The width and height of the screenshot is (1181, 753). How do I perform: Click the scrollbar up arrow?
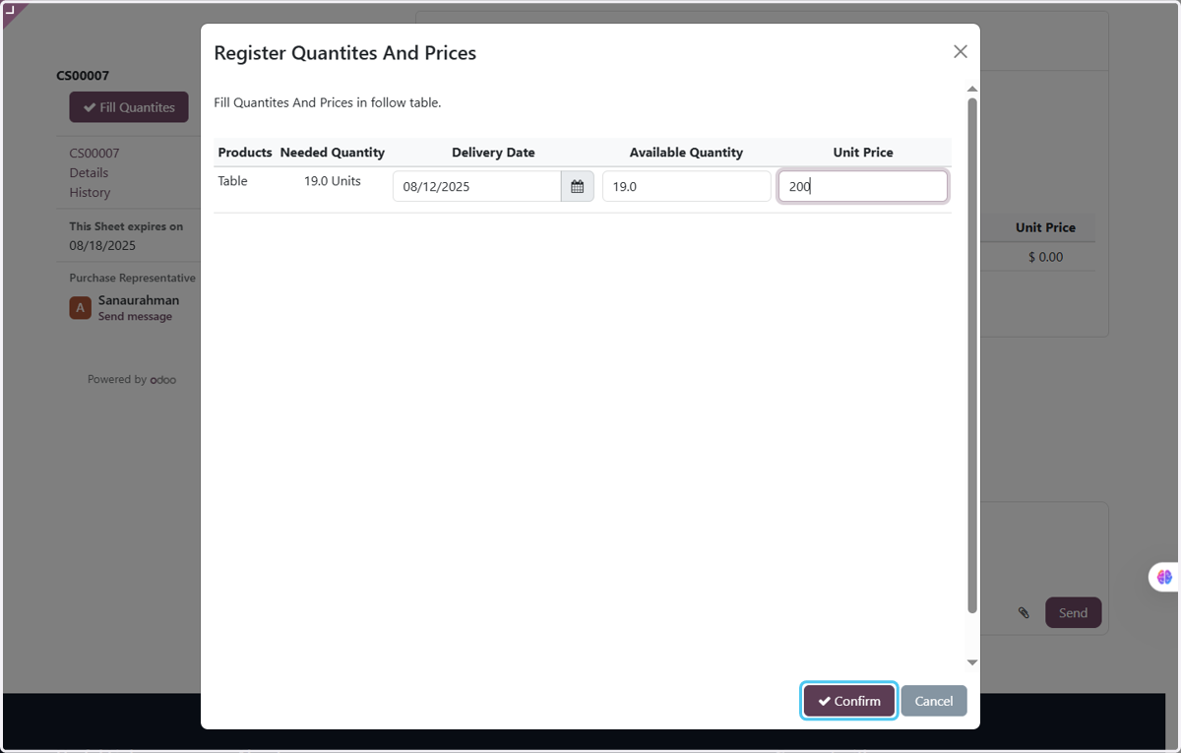tap(972, 90)
